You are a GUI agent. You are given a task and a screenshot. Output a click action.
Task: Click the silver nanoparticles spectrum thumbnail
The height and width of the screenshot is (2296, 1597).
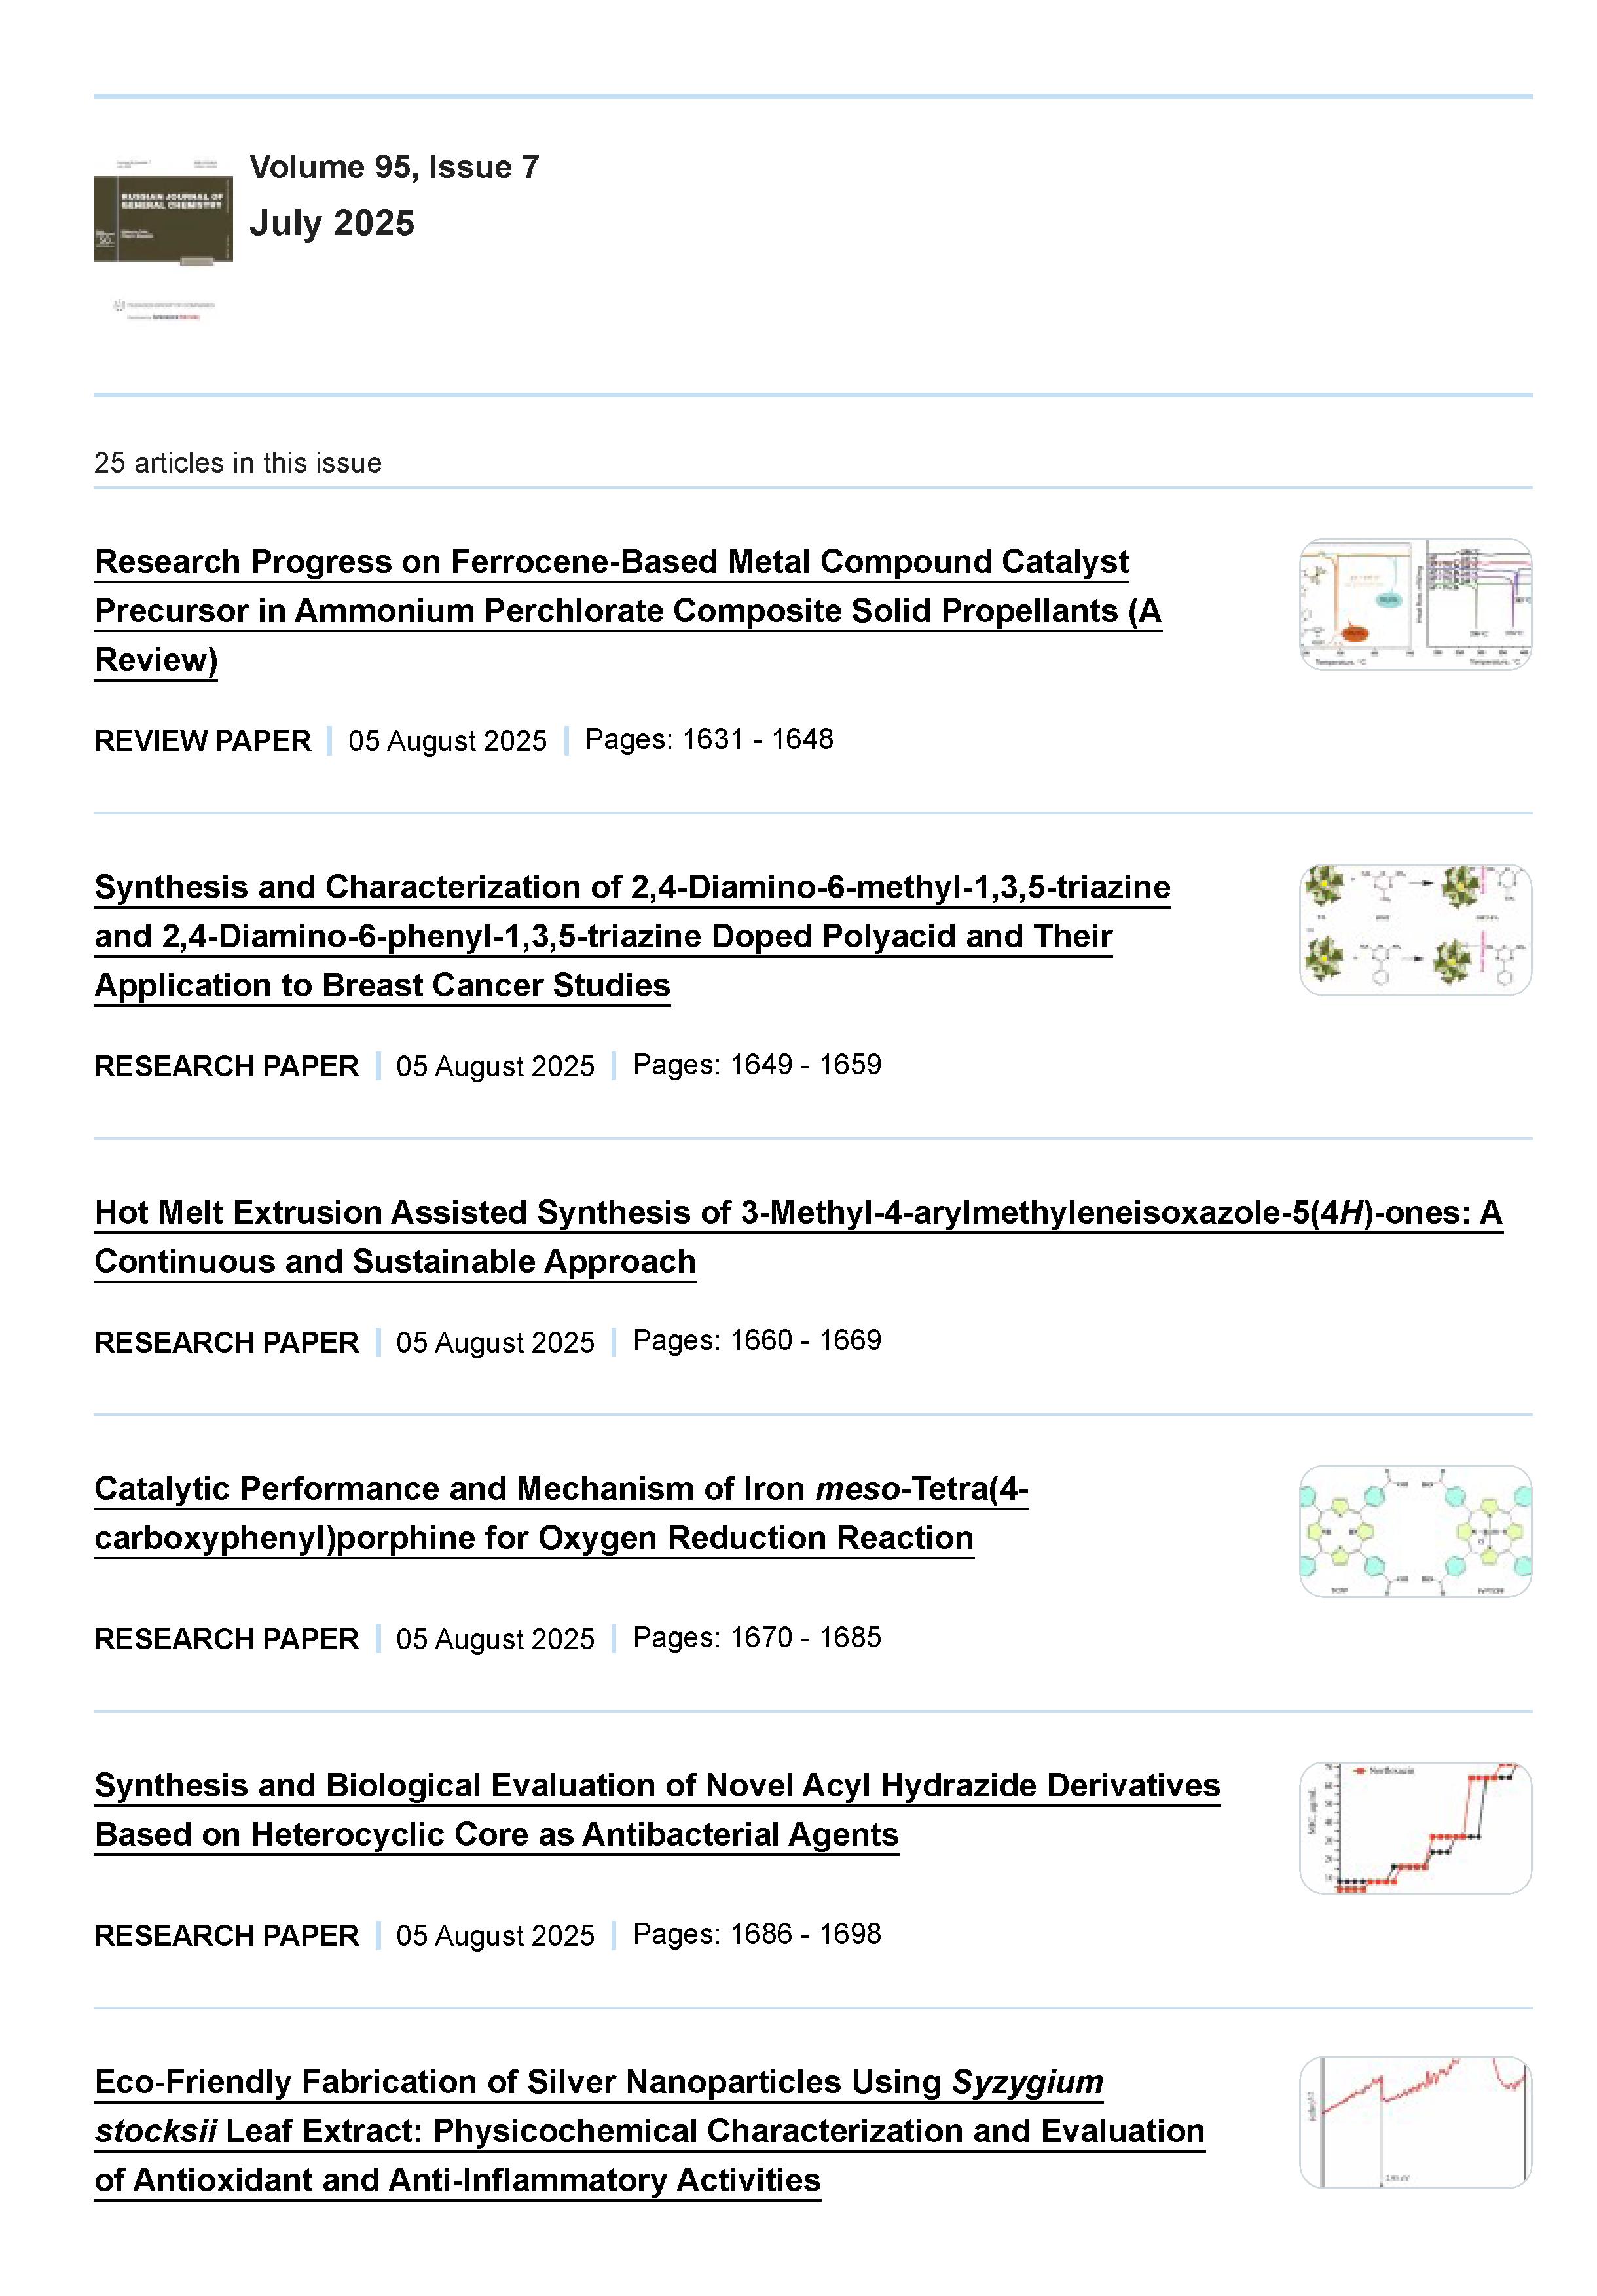pyautogui.click(x=1414, y=2122)
